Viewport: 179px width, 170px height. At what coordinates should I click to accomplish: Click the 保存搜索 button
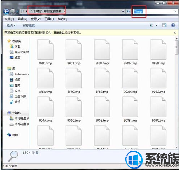click(x=29, y=25)
